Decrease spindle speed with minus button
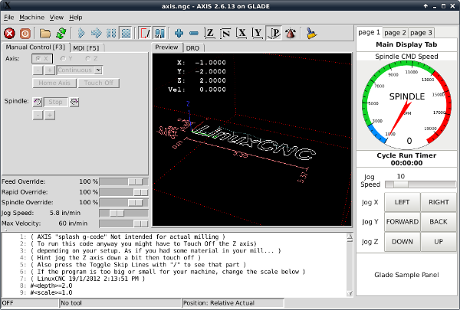The height and width of the screenshot is (310, 460). (38, 115)
